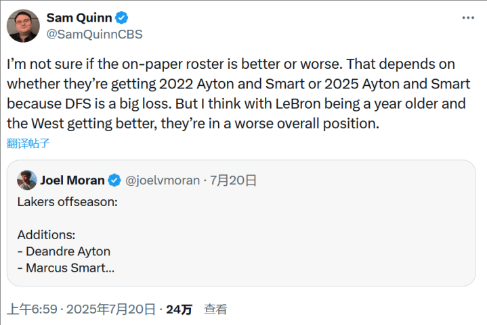The height and width of the screenshot is (325, 487).
Task: Open the more options ellipsis menu
Action: click(468, 18)
